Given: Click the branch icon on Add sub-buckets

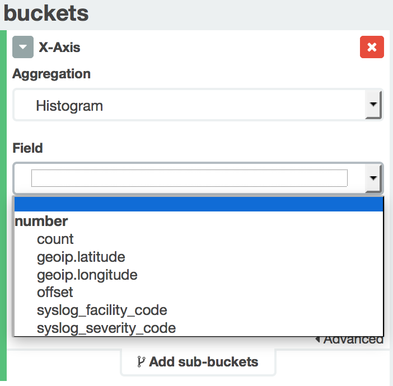Looking at the screenshot, I should 141,362.
